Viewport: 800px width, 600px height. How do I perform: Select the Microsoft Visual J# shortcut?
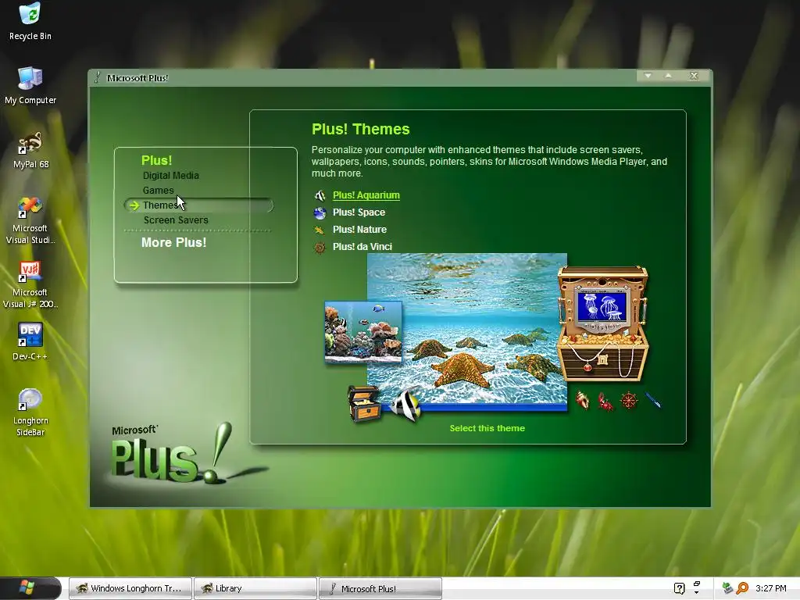(x=30, y=284)
